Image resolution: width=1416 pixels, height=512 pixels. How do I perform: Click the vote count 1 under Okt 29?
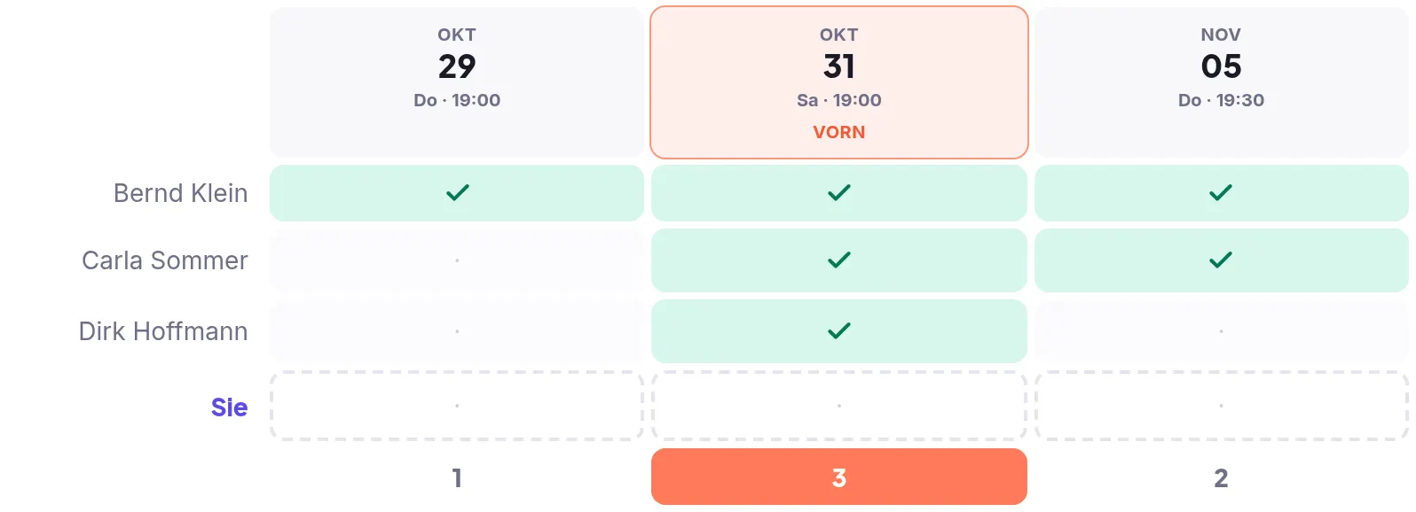pos(457,478)
